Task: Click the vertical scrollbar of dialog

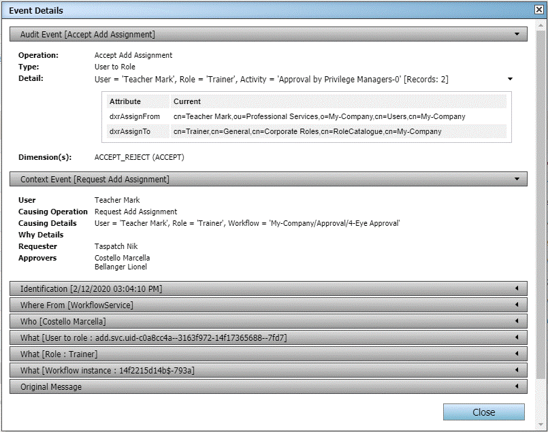Action: pos(541,204)
